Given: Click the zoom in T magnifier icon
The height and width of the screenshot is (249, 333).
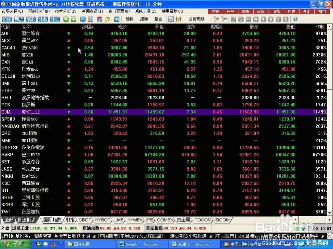Looking at the screenshot, I should [x=224, y=19].
